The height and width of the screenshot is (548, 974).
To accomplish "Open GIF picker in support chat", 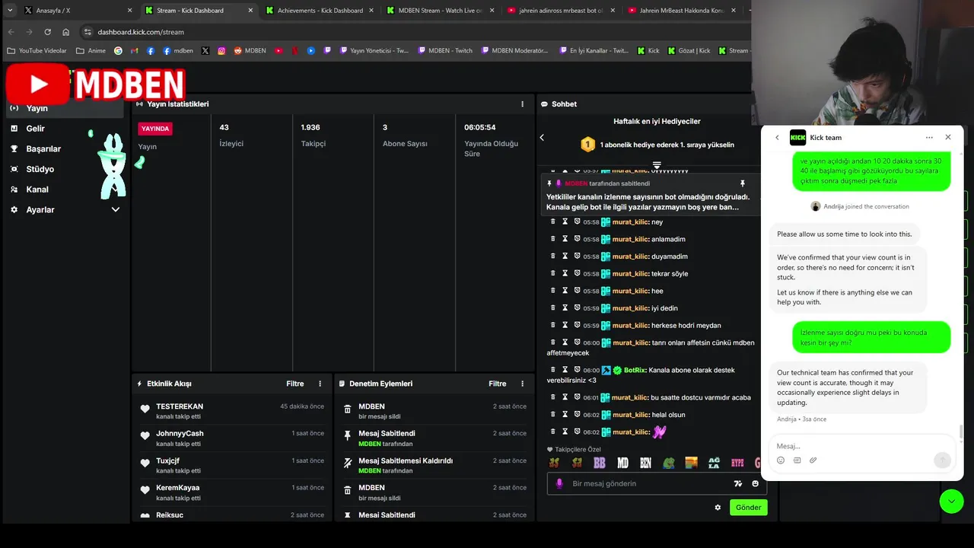I will tap(797, 460).
